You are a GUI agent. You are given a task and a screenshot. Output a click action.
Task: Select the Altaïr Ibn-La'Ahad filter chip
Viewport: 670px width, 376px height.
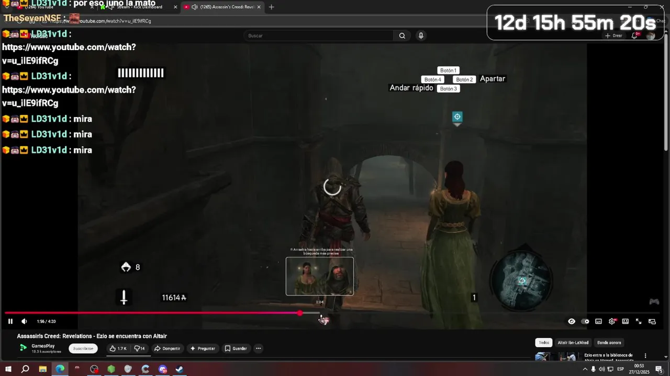573,343
